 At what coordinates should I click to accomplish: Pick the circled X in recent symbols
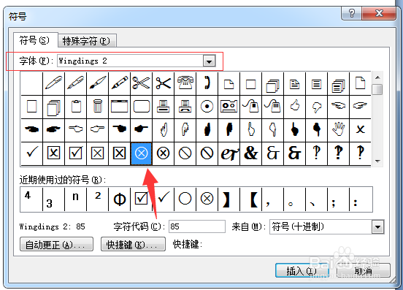(x=207, y=199)
